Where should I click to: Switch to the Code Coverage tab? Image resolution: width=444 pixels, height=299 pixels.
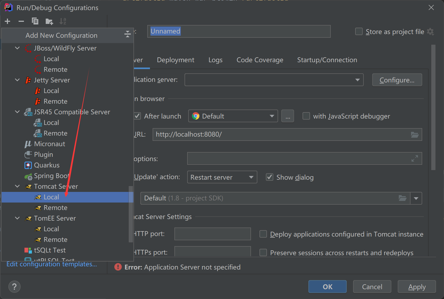(x=260, y=60)
